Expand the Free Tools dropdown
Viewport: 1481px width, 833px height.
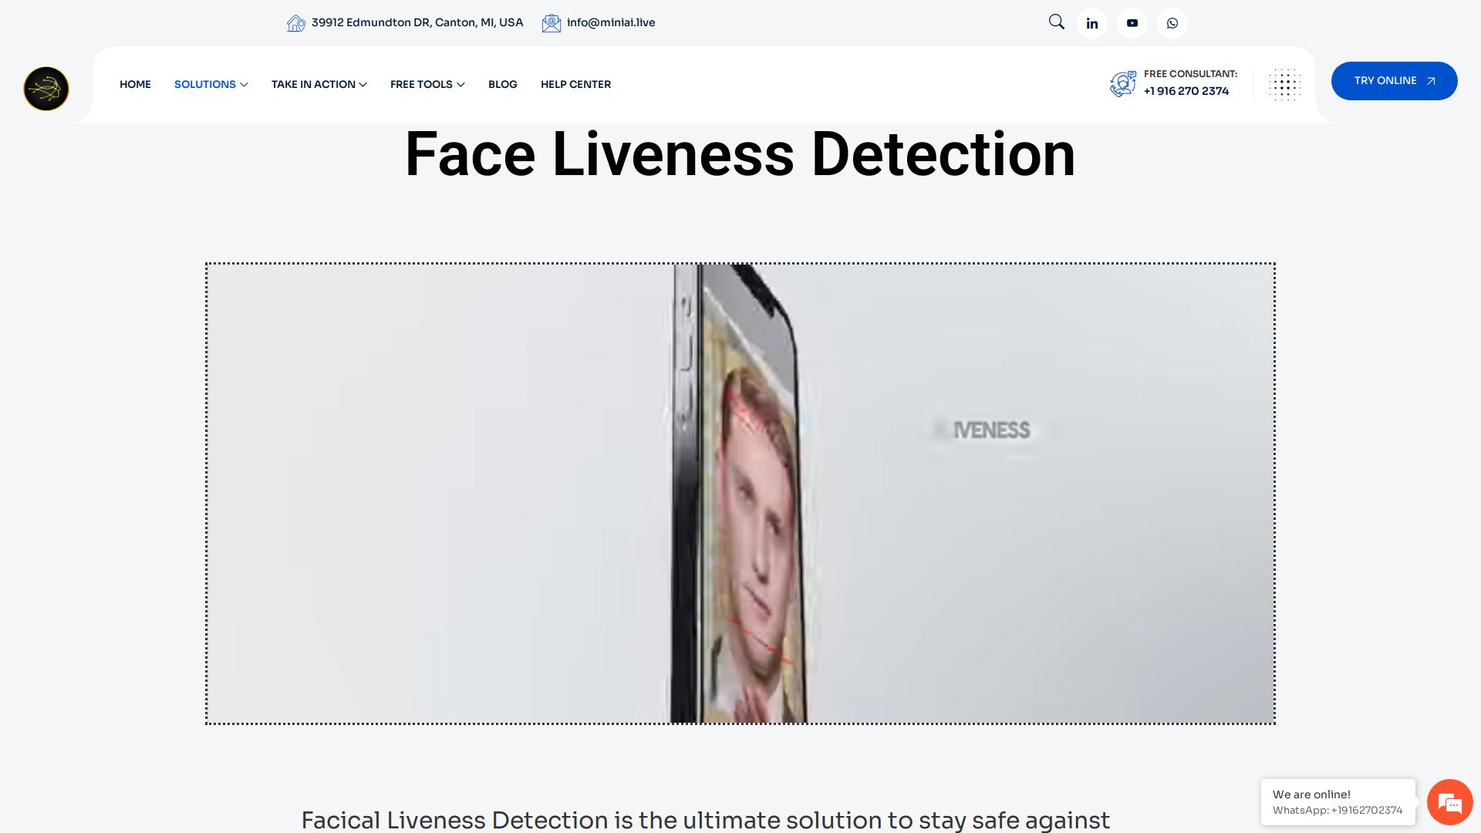point(427,84)
